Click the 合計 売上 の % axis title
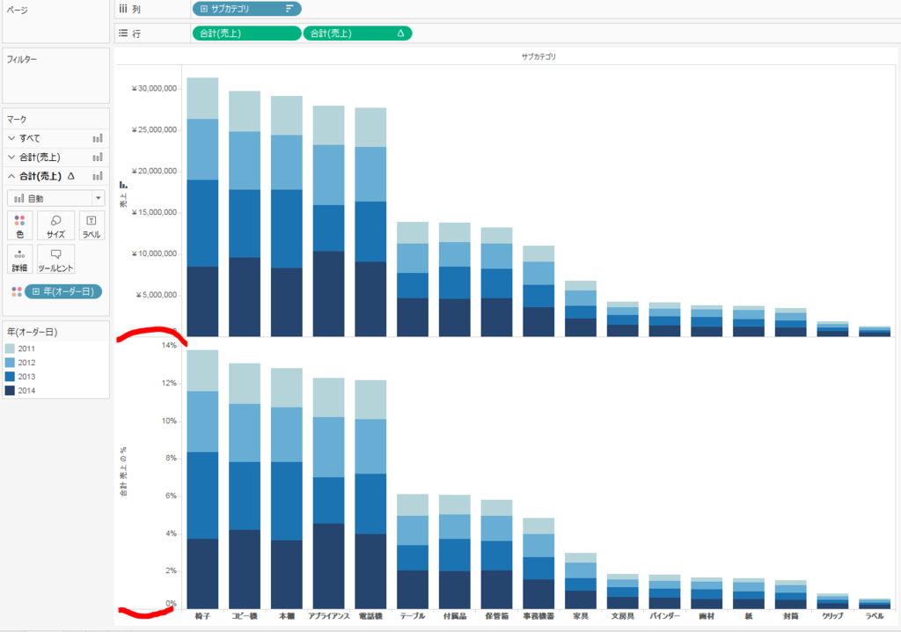The image size is (901, 632). (123, 472)
